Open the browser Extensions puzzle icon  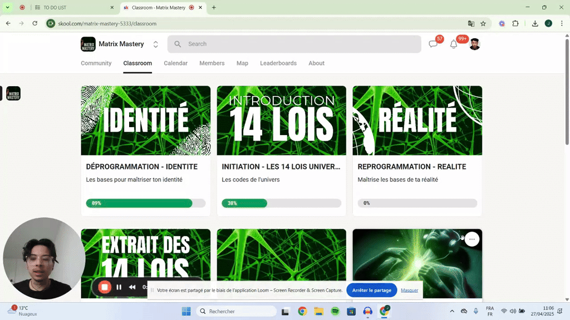tap(515, 24)
